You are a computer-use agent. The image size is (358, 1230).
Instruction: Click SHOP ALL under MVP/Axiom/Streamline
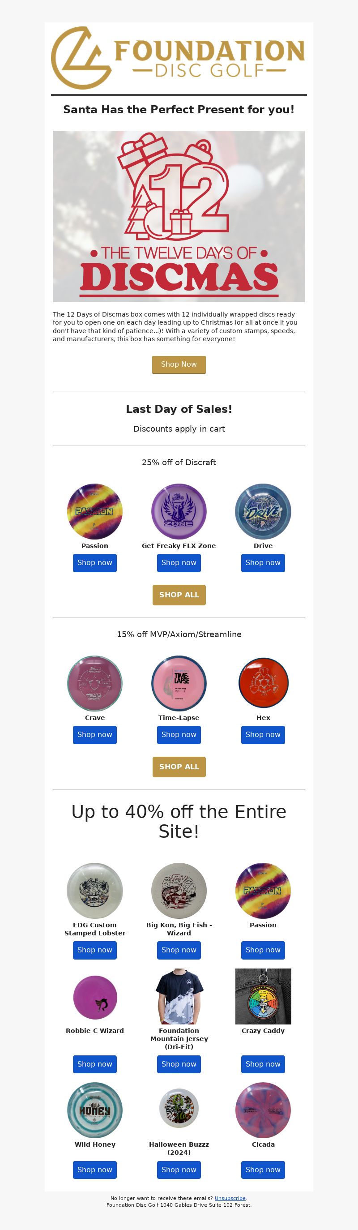pyautogui.click(x=179, y=767)
